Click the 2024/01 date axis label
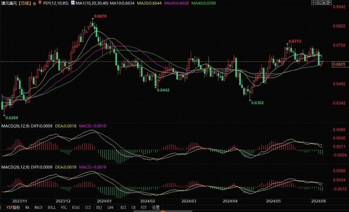Viewport: 349px width, 212px height. [x=104, y=201]
